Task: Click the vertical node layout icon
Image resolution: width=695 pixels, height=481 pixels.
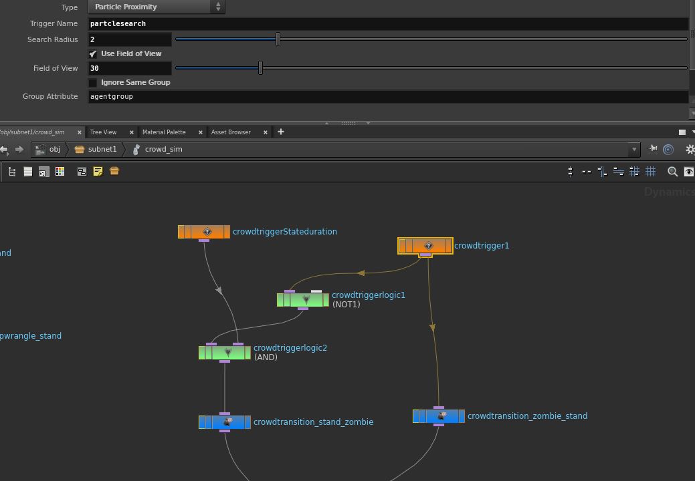Action: tap(603, 172)
